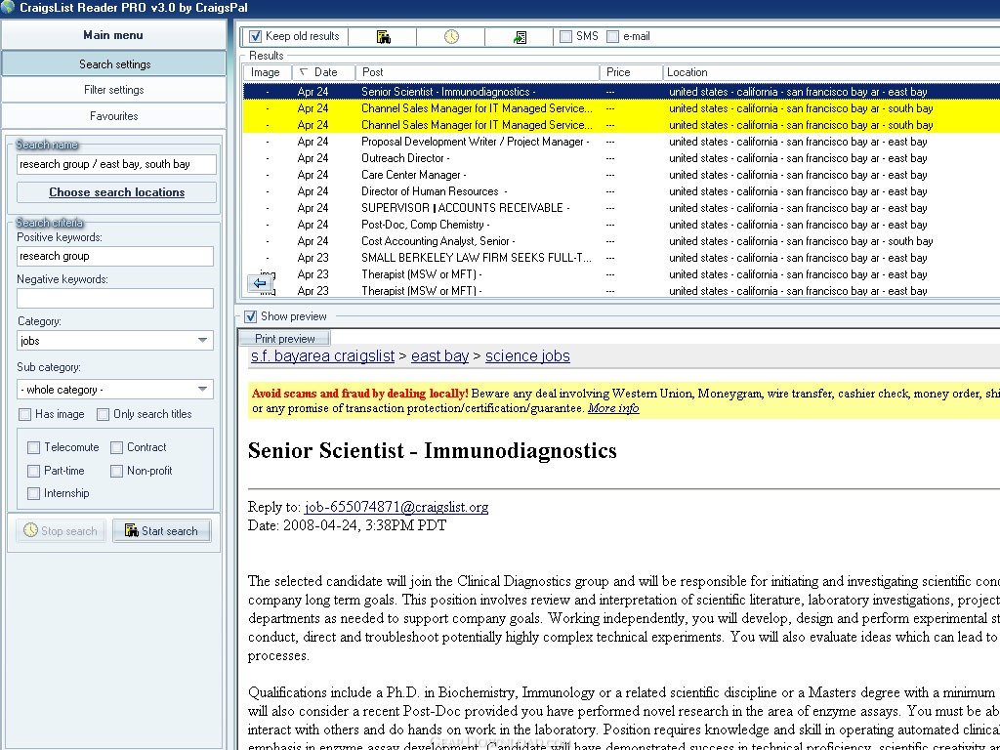
Task: Click the Start search button
Action: (x=161, y=531)
